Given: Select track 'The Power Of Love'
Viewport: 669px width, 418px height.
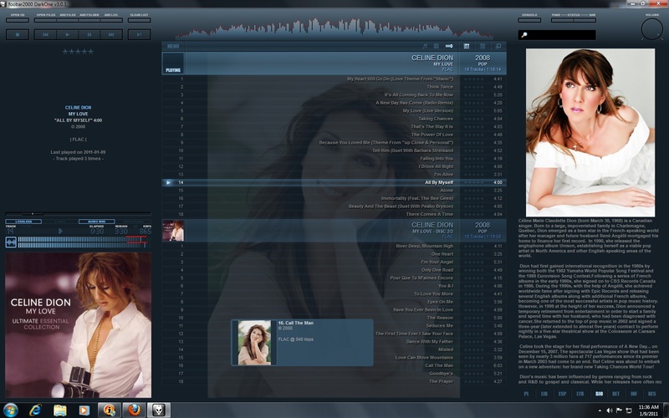Looking at the screenshot, I should pyautogui.click(x=334, y=135).
